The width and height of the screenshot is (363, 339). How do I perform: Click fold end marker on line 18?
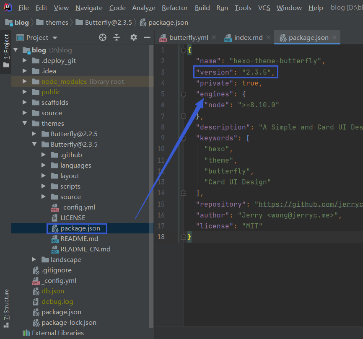[184, 237]
